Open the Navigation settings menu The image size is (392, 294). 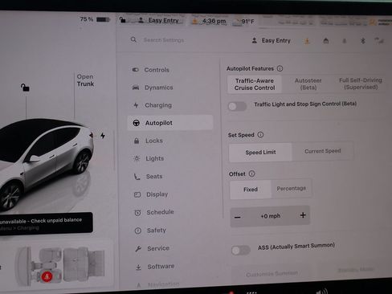point(163,284)
